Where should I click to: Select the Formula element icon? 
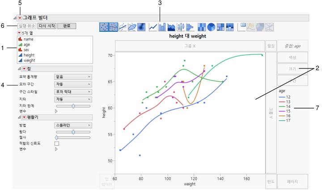coord(251,27)
